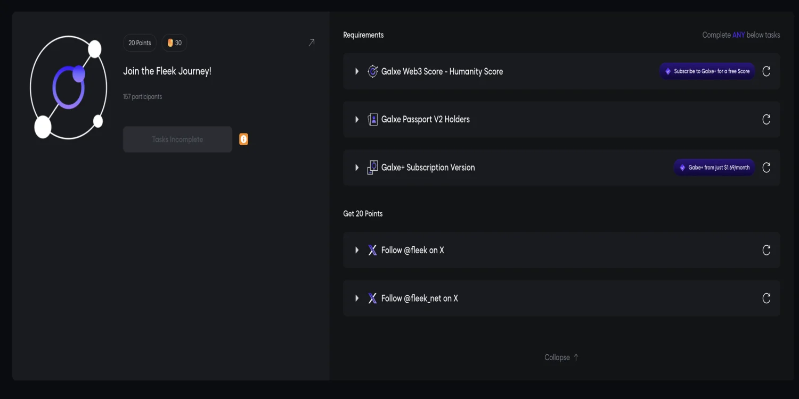
Task: Click the Fleek orbit logo thumbnail
Action: (68, 87)
